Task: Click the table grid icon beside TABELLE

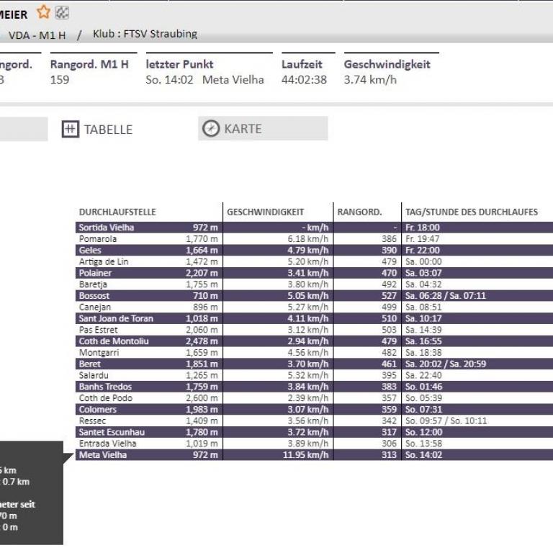Action: [70, 129]
